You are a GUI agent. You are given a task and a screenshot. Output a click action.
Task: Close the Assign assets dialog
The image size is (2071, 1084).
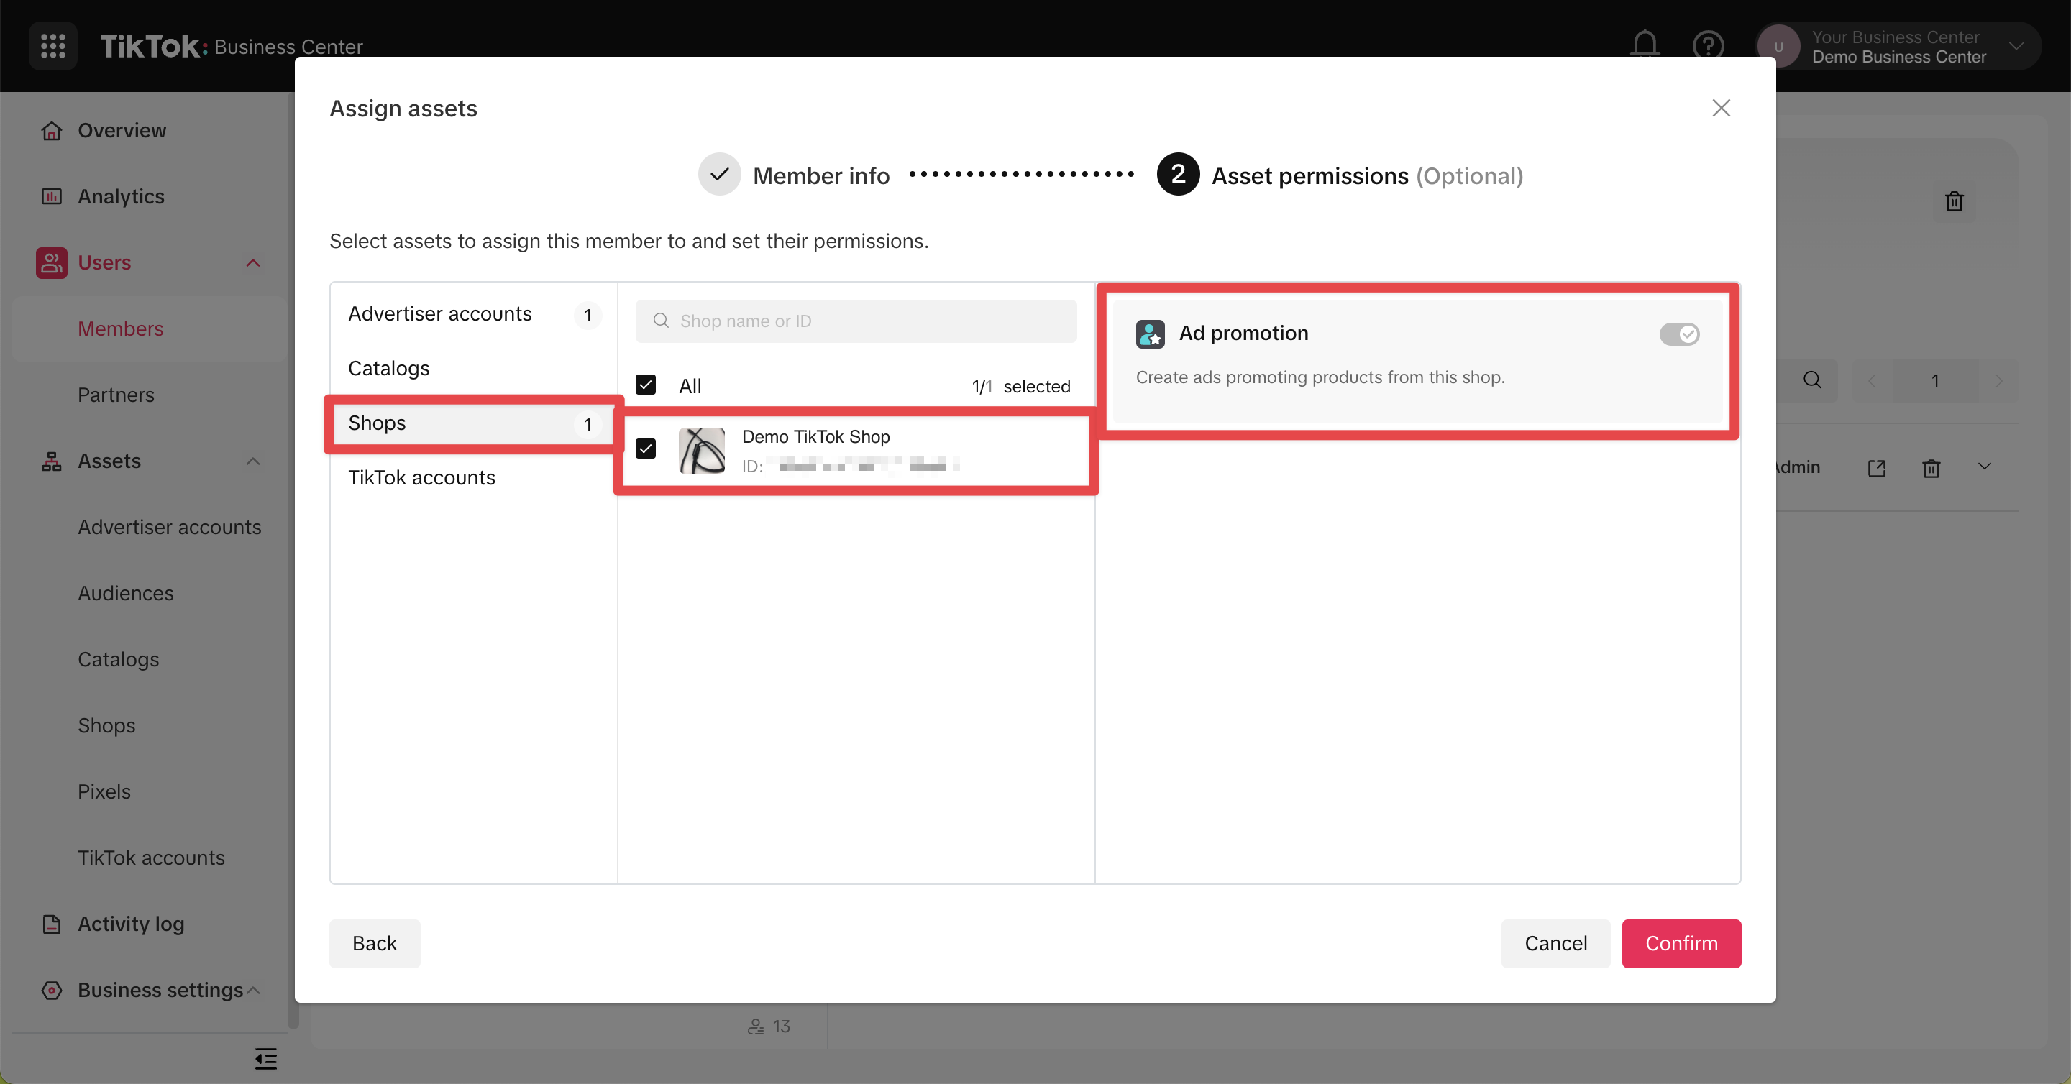(x=1721, y=108)
